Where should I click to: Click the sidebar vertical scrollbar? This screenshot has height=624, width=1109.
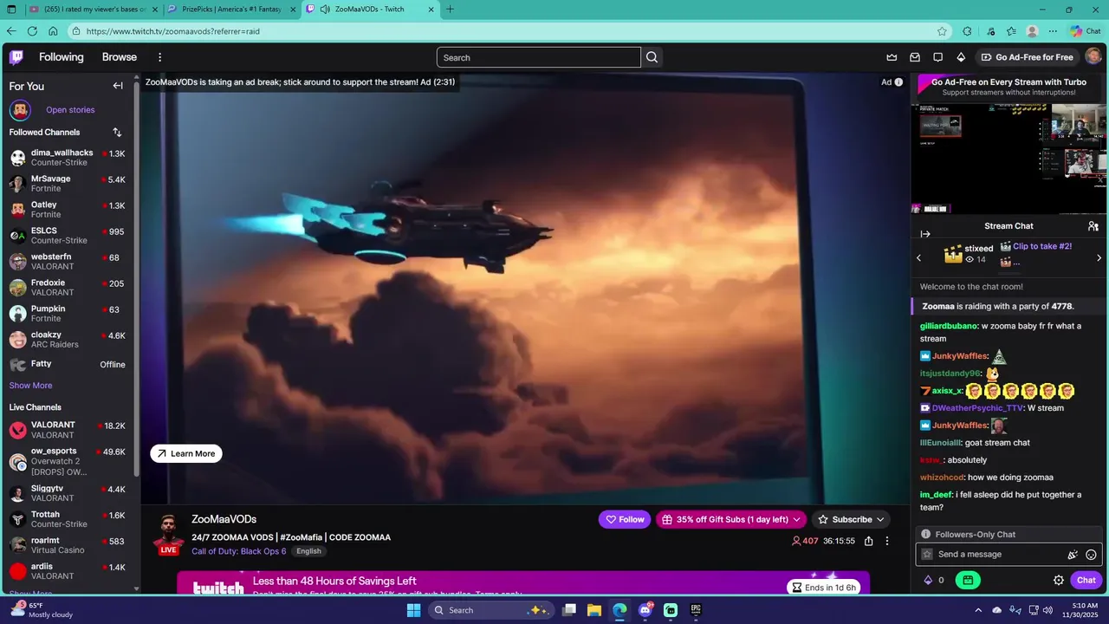coord(137,277)
